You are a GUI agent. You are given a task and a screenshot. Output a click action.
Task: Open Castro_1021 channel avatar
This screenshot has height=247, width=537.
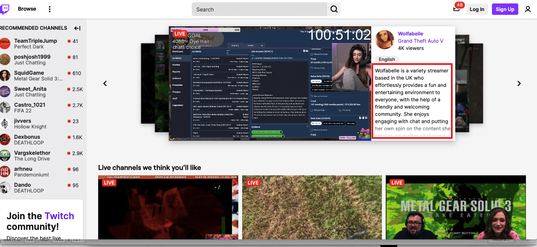[x=5, y=107]
